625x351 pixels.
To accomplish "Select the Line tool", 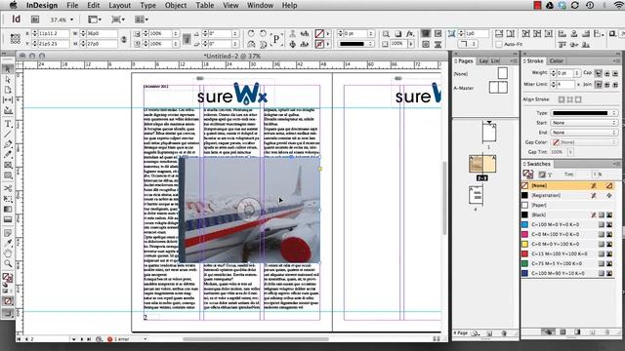I will [8, 135].
